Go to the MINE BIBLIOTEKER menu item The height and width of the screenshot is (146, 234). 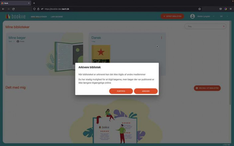tap(39, 16)
